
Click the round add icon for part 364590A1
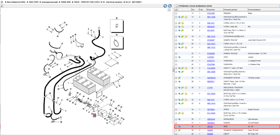176,123
